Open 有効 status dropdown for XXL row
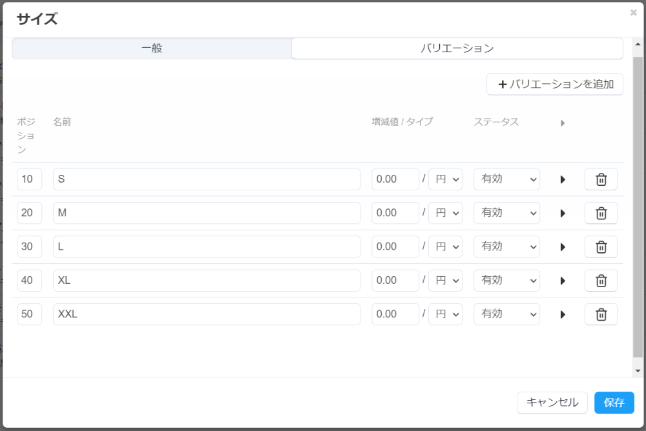 pyautogui.click(x=506, y=314)
